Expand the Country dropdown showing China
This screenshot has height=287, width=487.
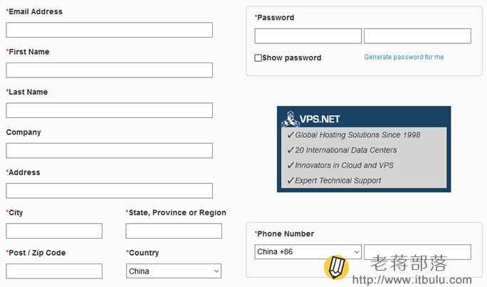click(x=174, y=271)
